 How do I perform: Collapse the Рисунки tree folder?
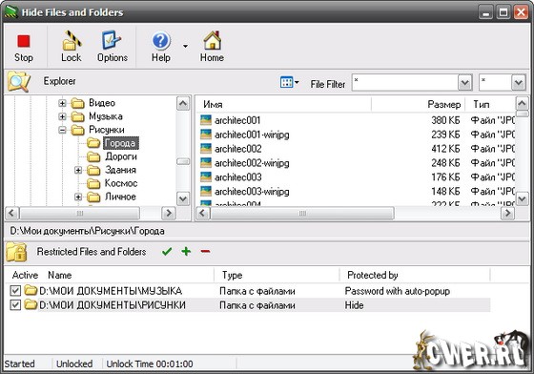pos(62,130)
